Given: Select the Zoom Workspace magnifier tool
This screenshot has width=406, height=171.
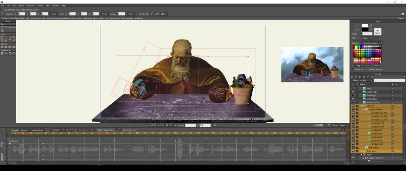Looking at the screenshot, I should click(6, 53).
